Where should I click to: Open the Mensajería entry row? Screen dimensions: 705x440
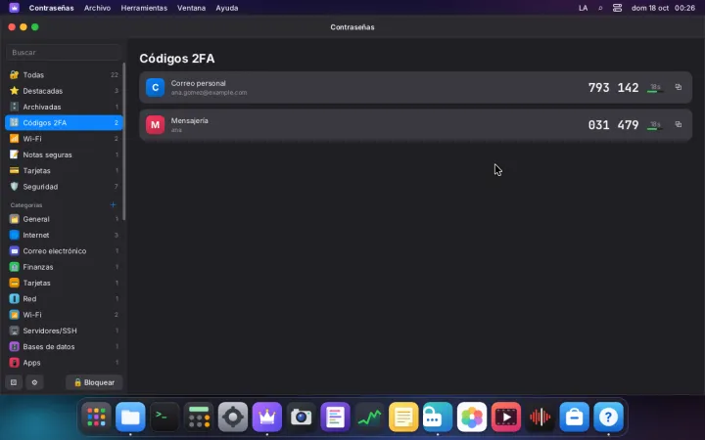point(415,125)
